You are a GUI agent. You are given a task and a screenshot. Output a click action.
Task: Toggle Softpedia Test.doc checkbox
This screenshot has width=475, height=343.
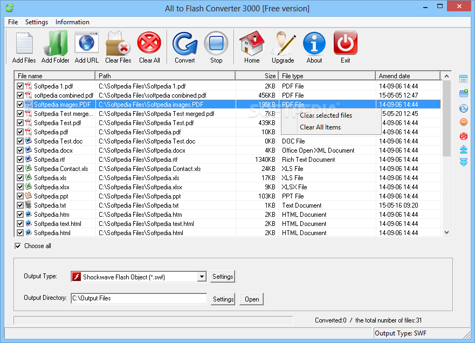click(x=20, y=141)
